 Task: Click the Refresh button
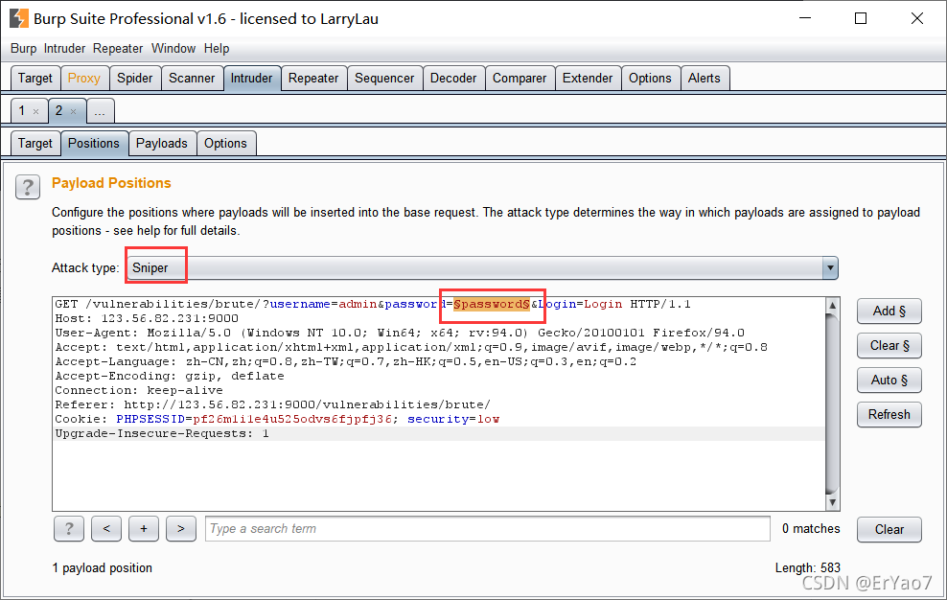pyautogui.click(x=889, y=414)
